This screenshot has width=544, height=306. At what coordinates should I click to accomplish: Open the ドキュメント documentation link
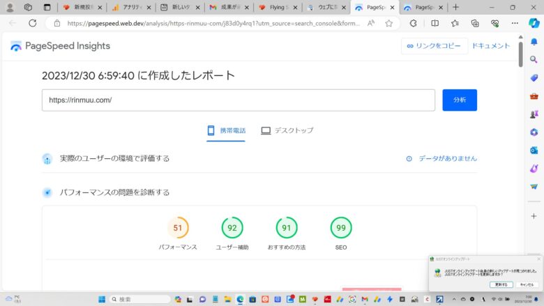[x=491, y=46]
